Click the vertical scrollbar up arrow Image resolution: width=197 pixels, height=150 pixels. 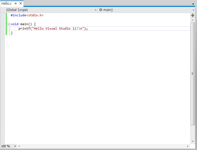[x=193, y=20]
